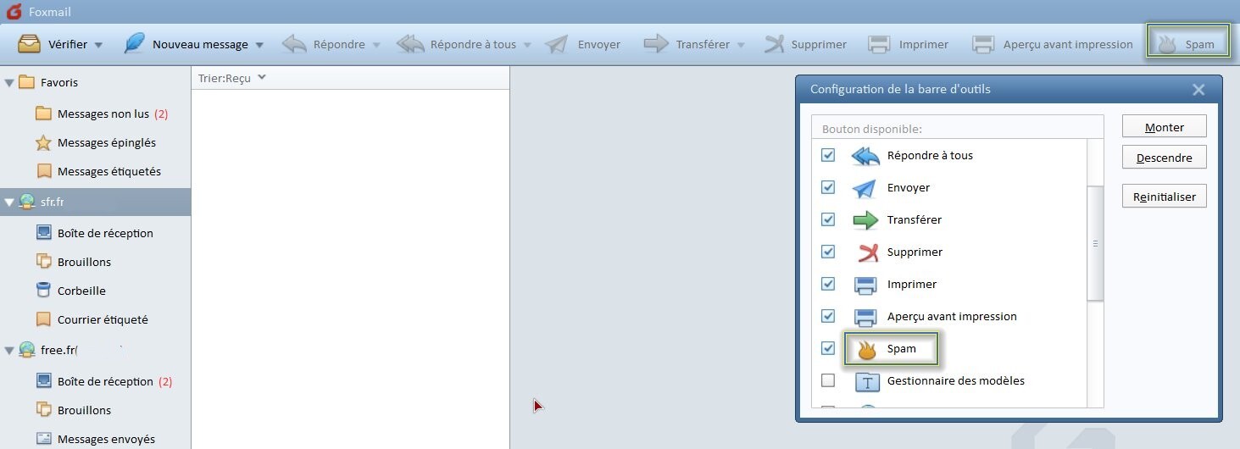Select Gestionnaire des modèles T icon
Viewport: 1240px width, 449px height.
tap(867, 381)
